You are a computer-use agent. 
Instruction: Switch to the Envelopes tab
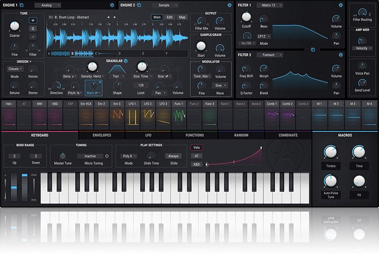tap(101, 135)
